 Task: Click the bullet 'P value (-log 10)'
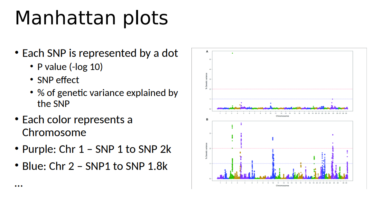click(69, 67)
